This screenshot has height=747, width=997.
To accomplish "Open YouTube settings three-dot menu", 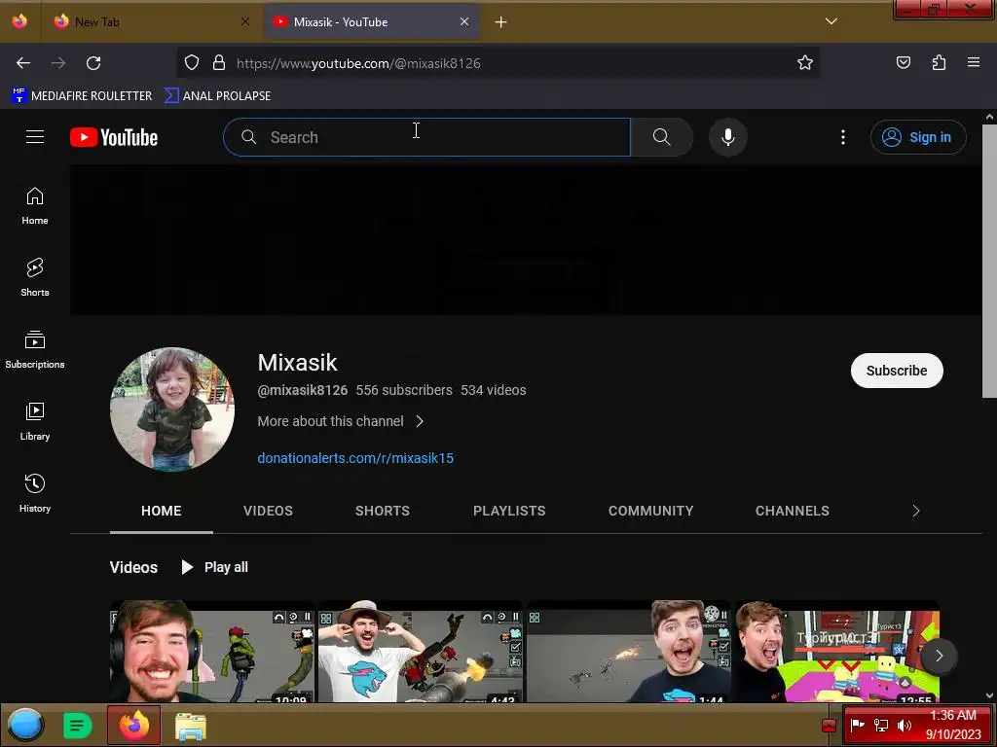I will point(843,137).
